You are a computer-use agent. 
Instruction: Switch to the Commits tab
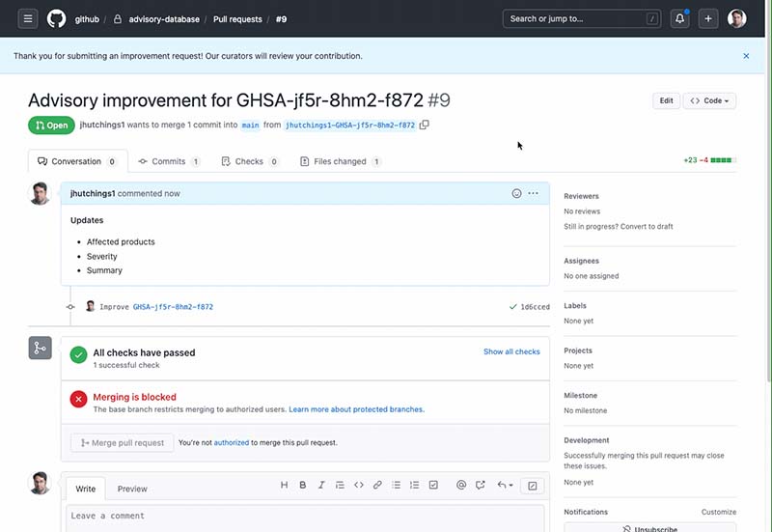(x=168, y=161)
